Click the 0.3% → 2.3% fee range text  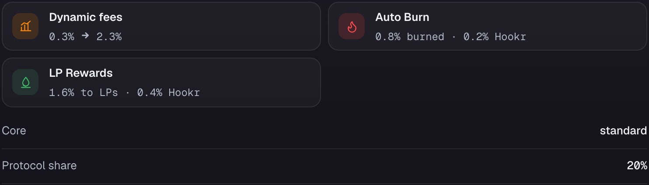(x=85, y=37)
